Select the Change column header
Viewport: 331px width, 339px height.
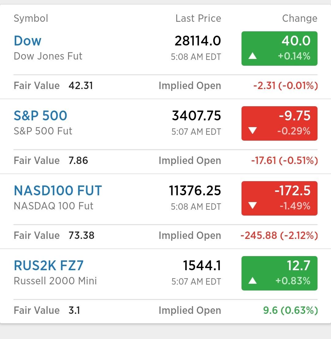(299, 18)
